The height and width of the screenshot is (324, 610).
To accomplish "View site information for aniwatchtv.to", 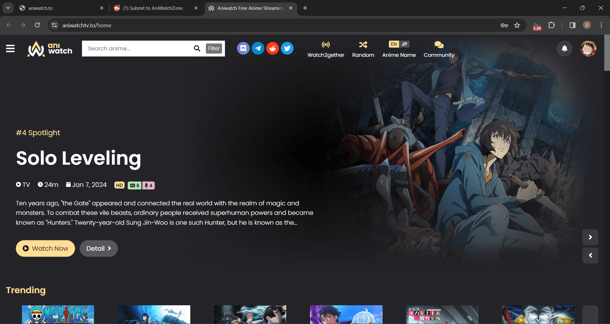I will pos(55,25).
